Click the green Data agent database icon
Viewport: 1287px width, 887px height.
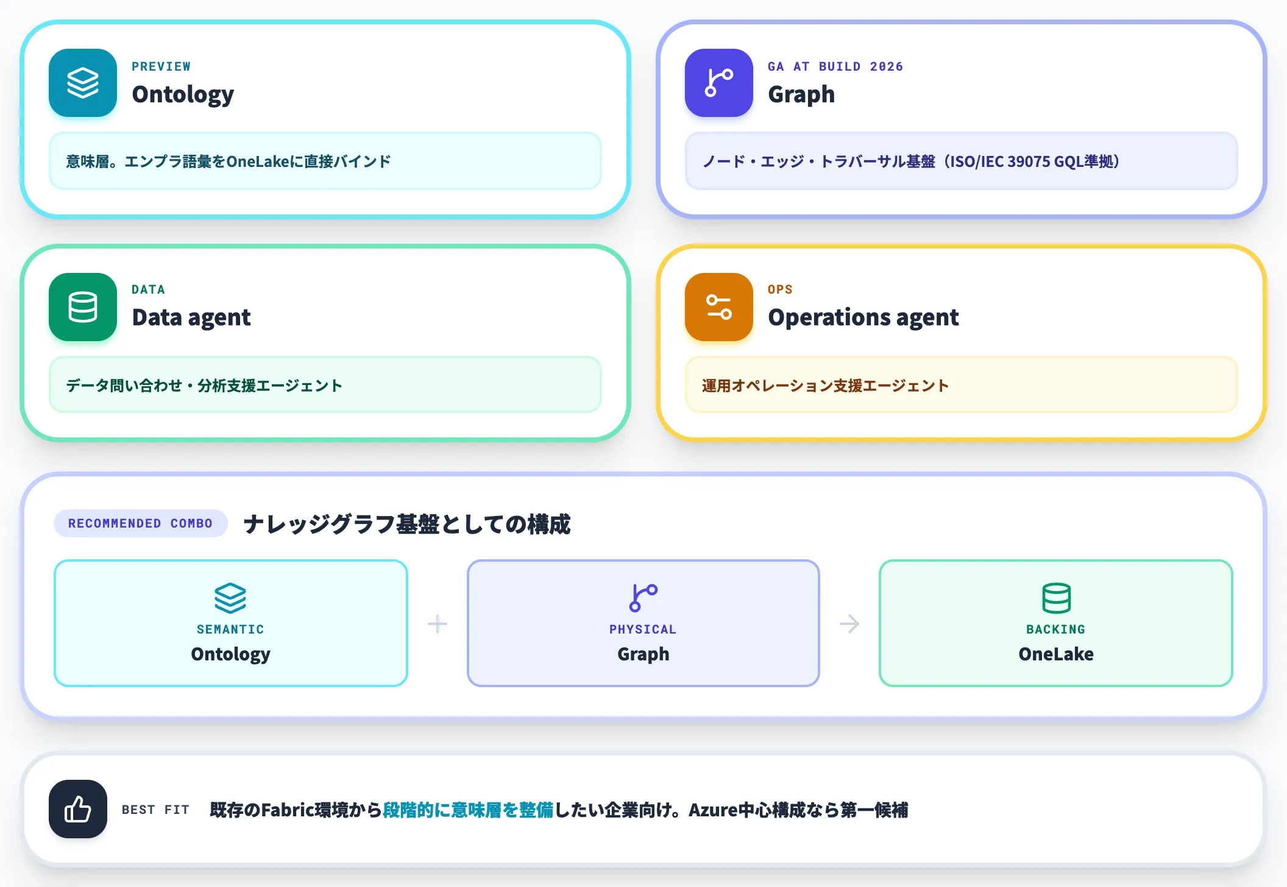(x=83, y=307)
